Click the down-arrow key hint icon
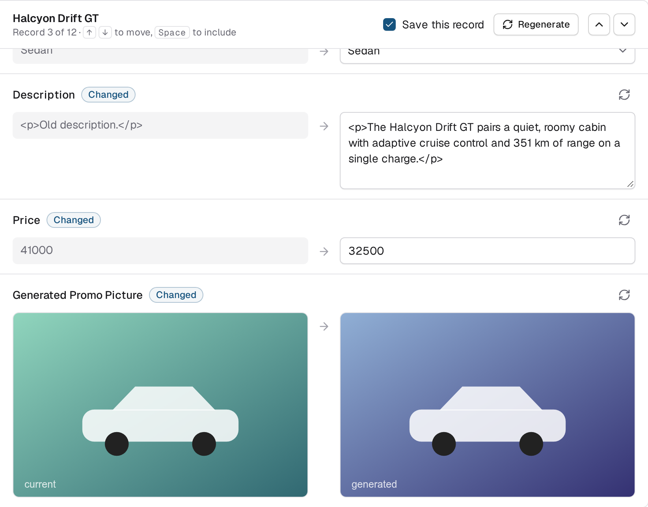 [x=105, y=32]
